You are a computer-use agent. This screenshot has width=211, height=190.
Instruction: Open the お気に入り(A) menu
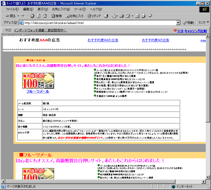pos(61,9)
